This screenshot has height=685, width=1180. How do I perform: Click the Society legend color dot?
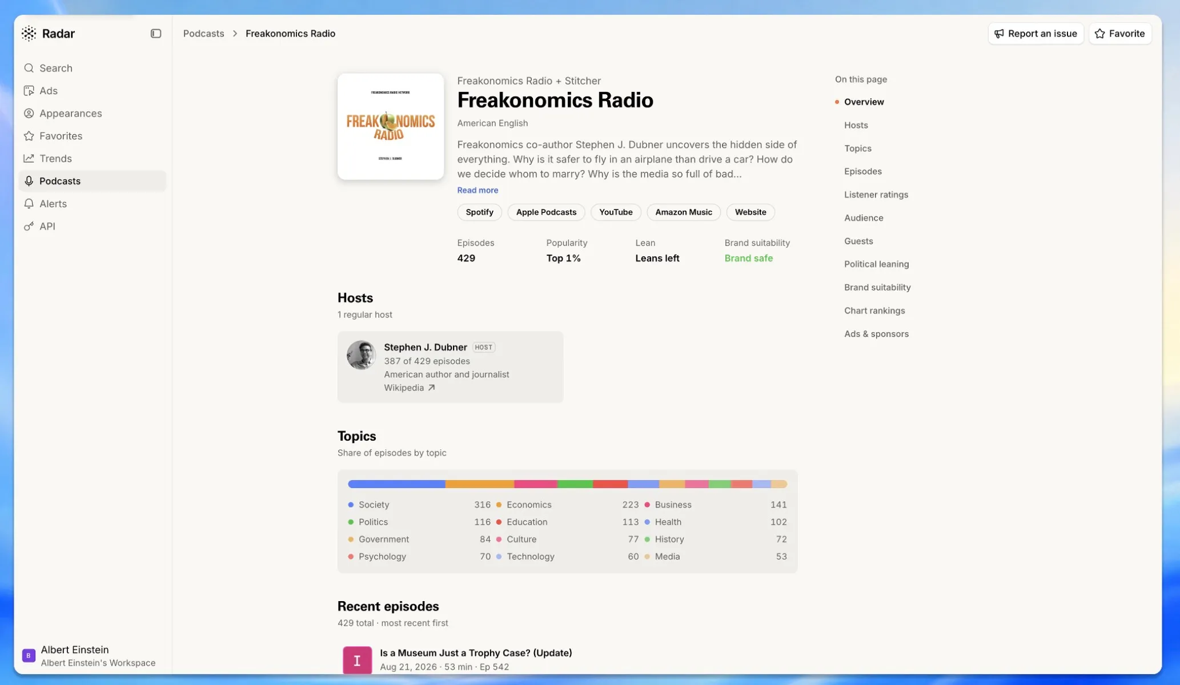[351, 505]
